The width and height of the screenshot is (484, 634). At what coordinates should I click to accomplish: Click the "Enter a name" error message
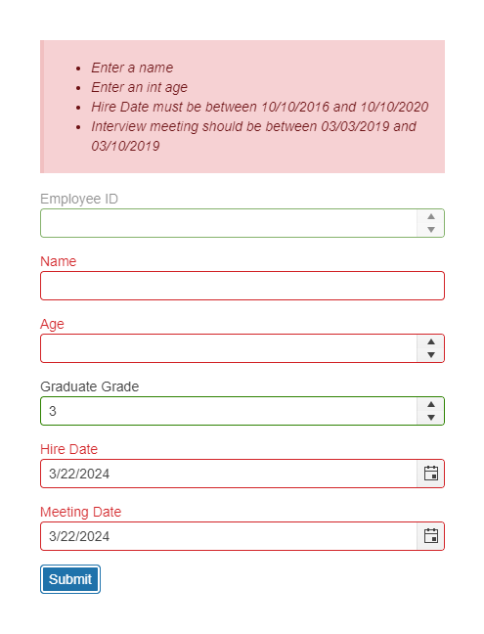(x=132, y=68)
